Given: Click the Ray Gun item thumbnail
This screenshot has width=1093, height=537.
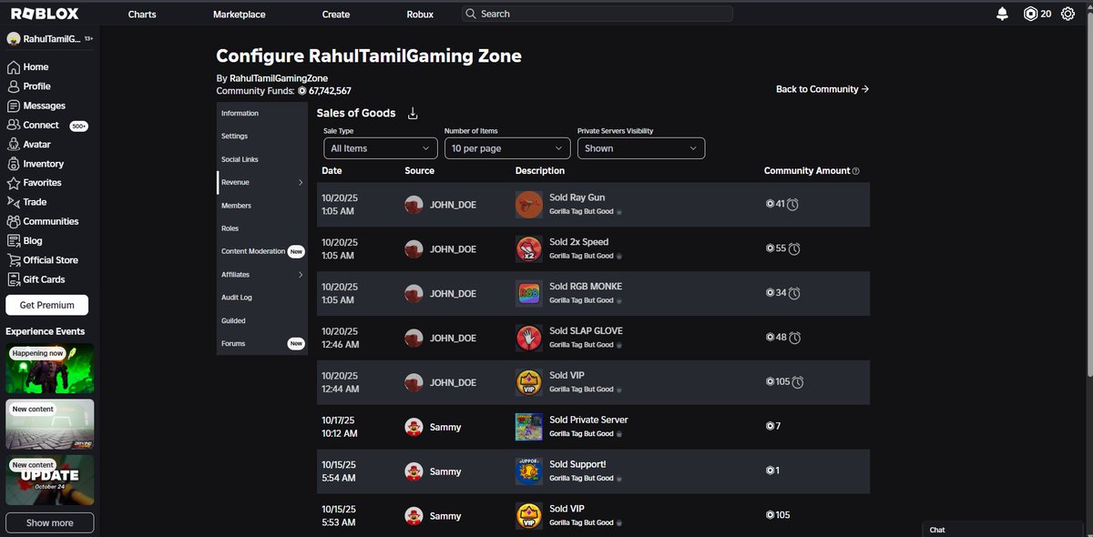Looking at the screenshot, I should (528, 205).
